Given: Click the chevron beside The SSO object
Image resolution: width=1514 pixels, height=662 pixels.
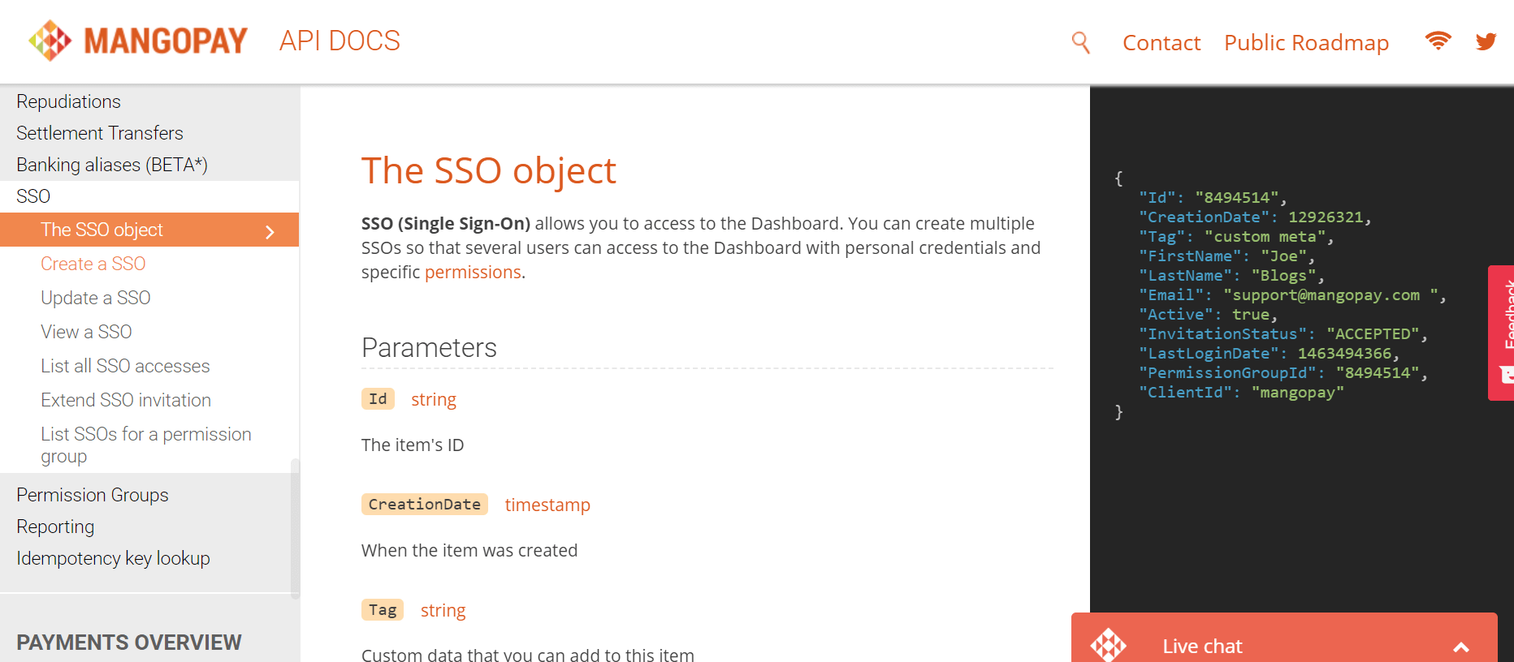Looking at the screenshot, I should pyautogui.click(x=270, y=232).
